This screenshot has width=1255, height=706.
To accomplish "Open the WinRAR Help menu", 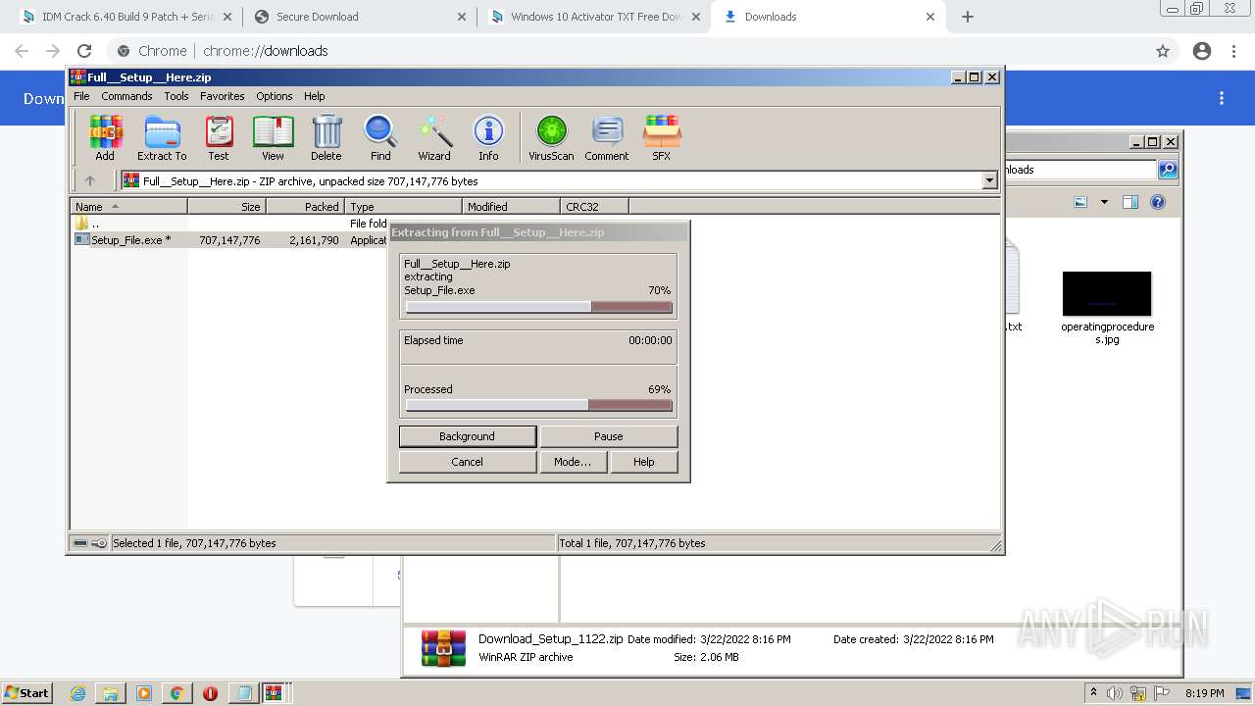I will (x=314, y=96).
